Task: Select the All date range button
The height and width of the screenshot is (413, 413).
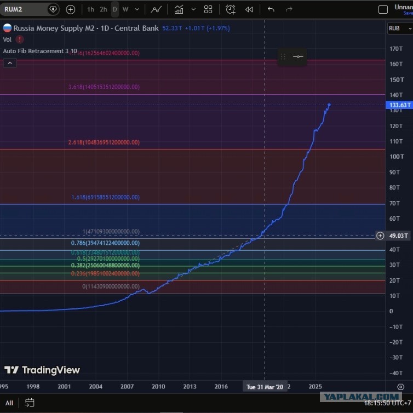Action: pos(9,403)
